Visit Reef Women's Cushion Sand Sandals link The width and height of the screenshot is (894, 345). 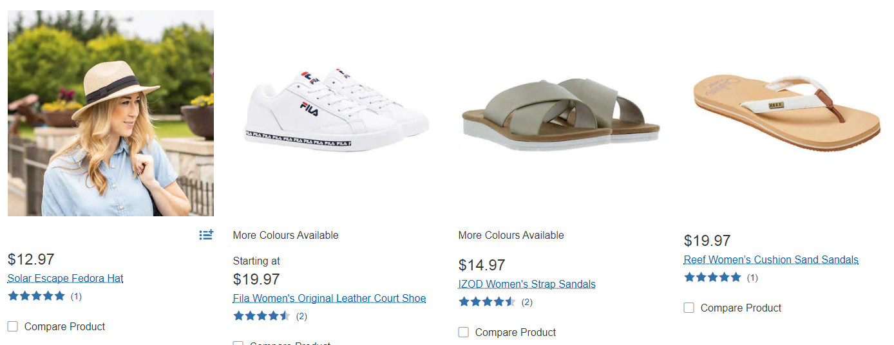(x=771, y=260)
